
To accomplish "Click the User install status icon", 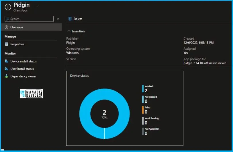I will click(x=6, y=69).
